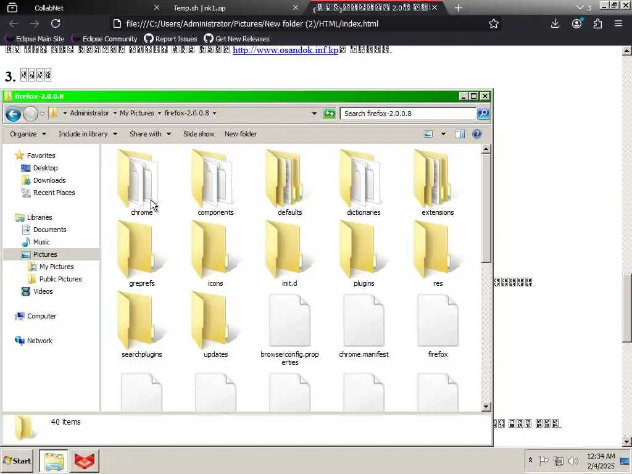Select the icons folder
Viewport: 632px width, 474px height.
pos(215,253)
